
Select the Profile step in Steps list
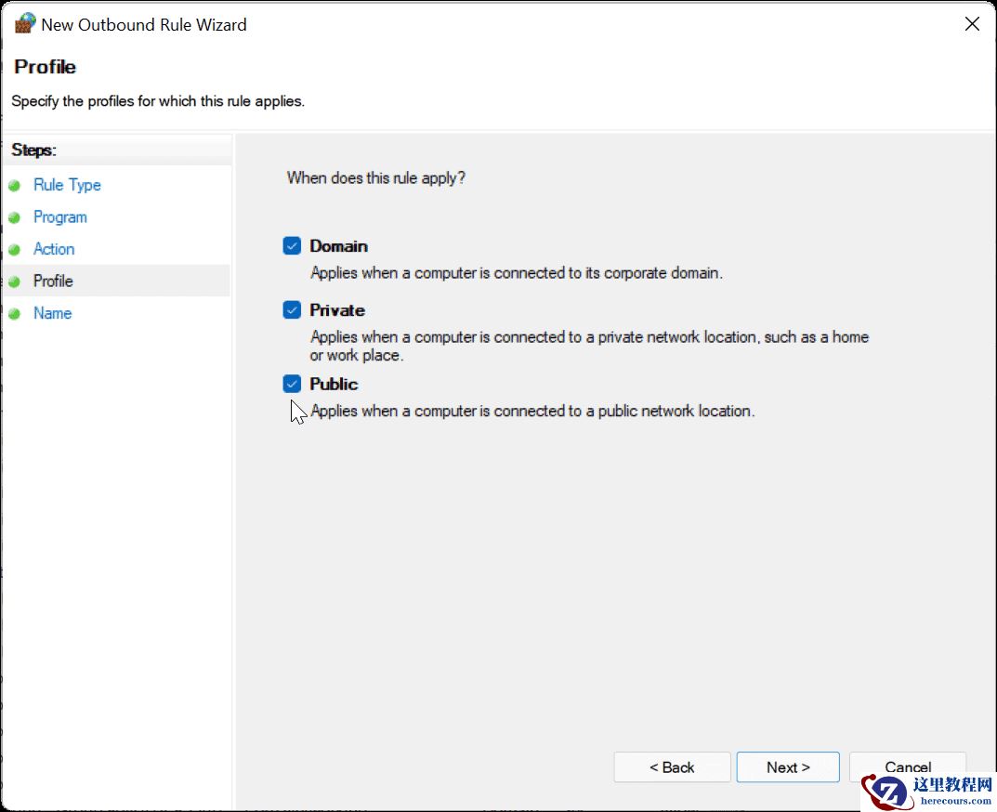click(53, 281)
